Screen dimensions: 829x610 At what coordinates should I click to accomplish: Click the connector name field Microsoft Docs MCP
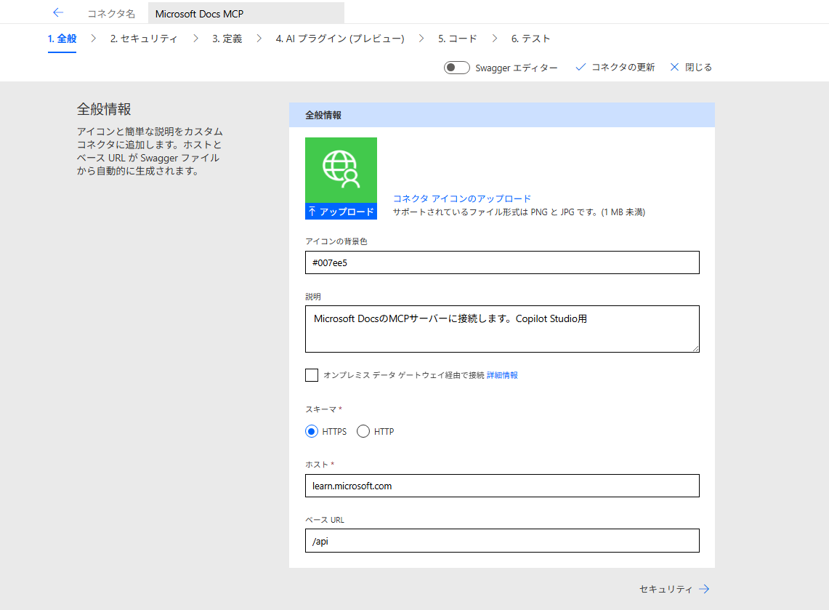tap(246, 13)
